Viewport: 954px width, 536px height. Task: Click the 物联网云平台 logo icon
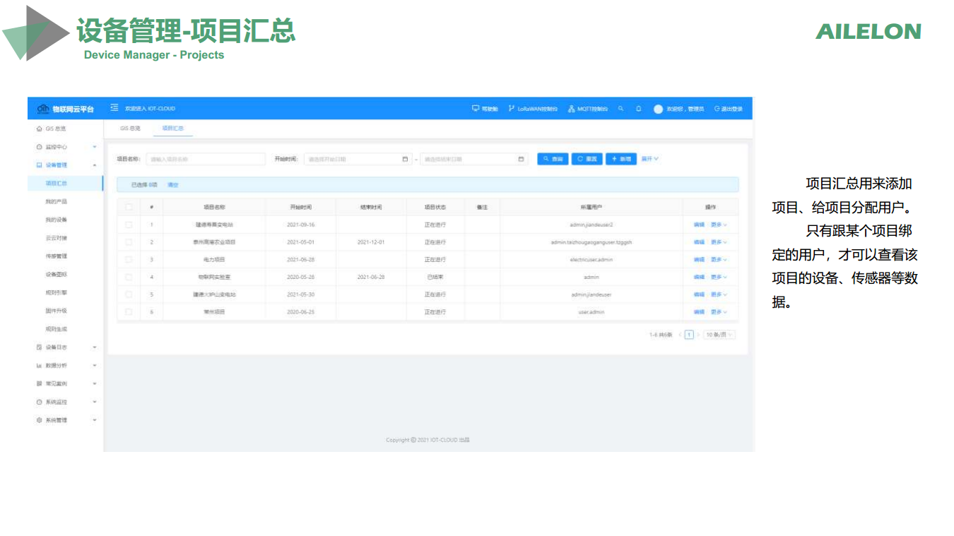pyautogui.click(x=42, y=108)
